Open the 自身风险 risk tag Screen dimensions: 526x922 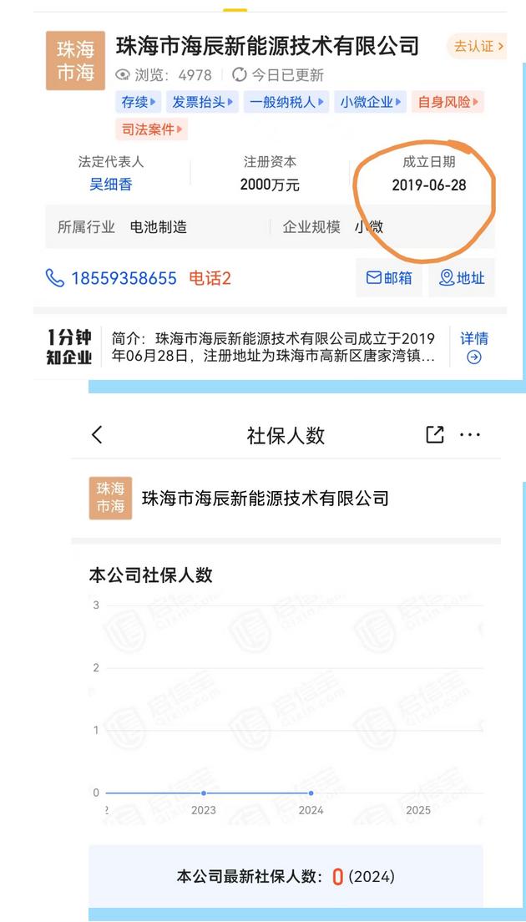point(448,102)
